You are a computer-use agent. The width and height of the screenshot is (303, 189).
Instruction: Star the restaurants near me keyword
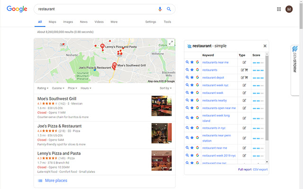(192, 62)
